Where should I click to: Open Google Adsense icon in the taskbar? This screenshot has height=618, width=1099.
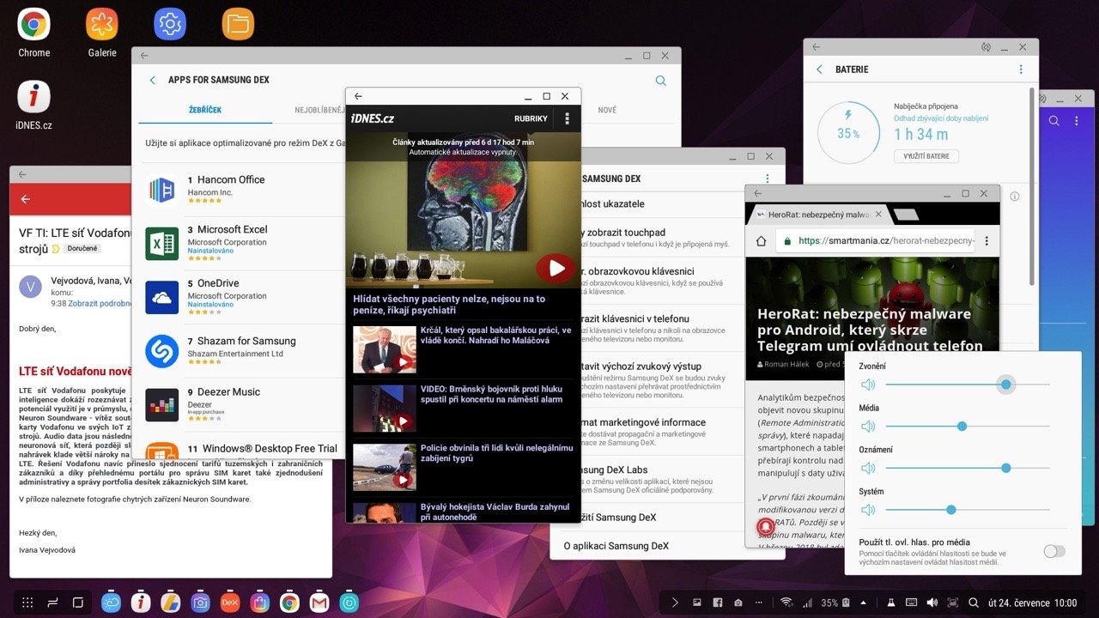point(170,603)
